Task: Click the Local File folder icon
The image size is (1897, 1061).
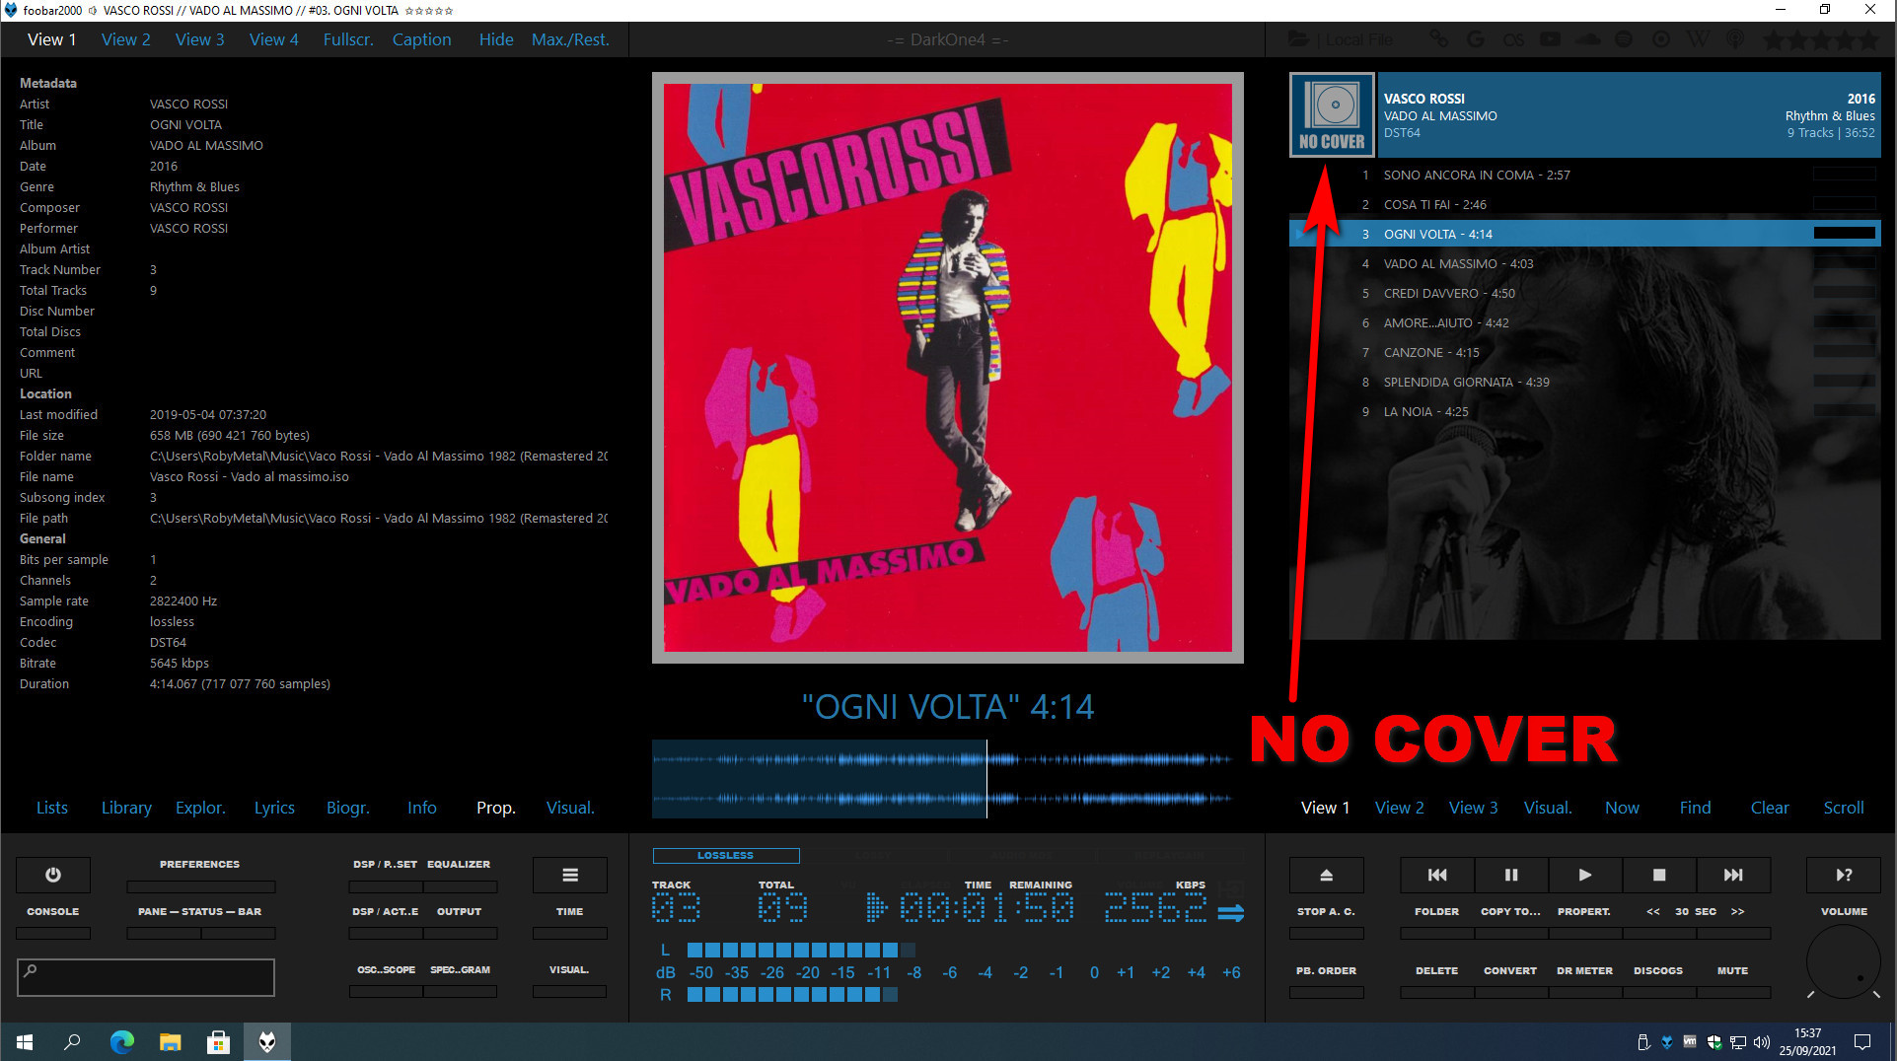Action: (x=1300, y=39)
